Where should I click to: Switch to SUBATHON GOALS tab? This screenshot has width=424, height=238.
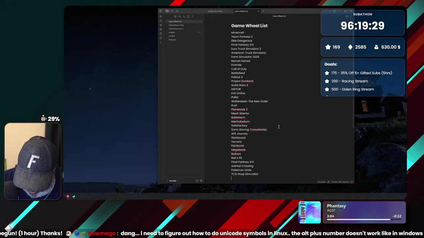[x=215, y=11]
